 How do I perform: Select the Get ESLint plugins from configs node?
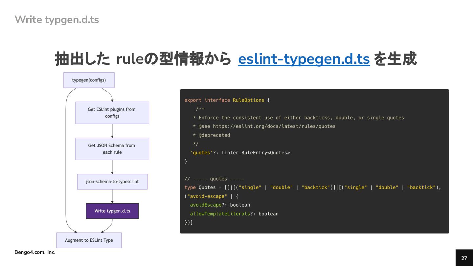point(112,113)
